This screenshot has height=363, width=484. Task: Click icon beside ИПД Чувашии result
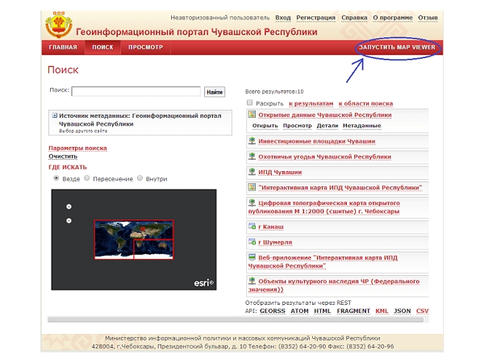click(252, 172)
